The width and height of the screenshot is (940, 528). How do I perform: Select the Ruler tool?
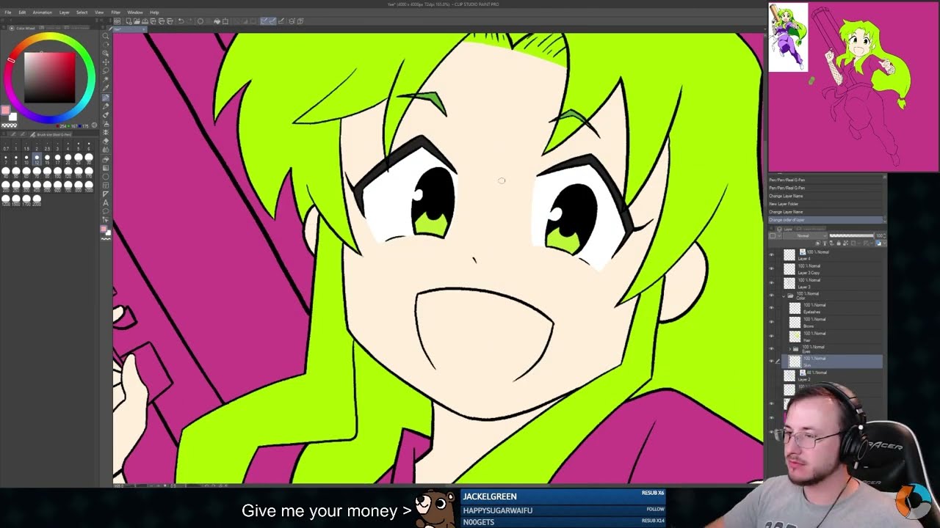pyautogui.click(x=106, y=194)
